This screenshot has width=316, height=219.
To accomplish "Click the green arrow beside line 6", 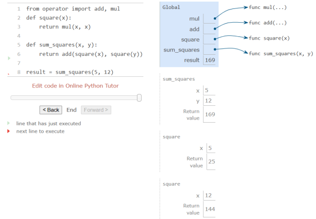I will tap(9, 58).
